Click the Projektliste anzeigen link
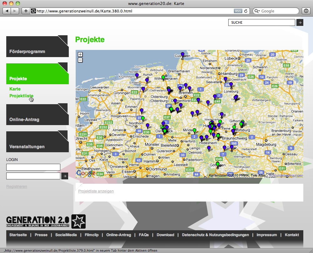The width and height of the screenshot is (313, 253). click(96, 191)
